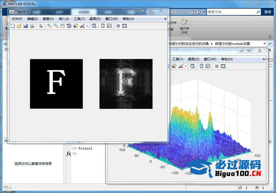276x193 pixels.
Task: Open 帮助(H) menu in Figure 1
Action: coord(128,19)
